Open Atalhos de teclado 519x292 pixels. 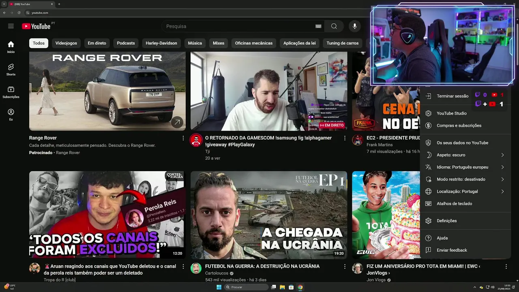tap(465, 204)
